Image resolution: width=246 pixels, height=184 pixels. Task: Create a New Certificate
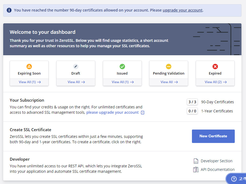point(213,136)
